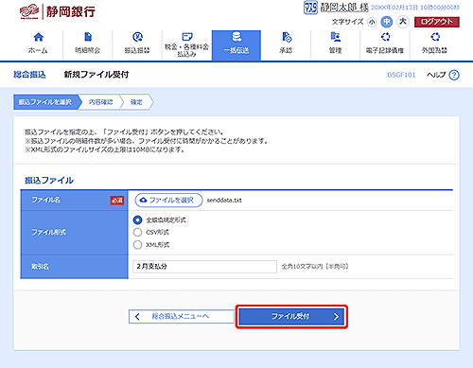This screenshot has height=368, width=473.
Task: Click the 内容確認 step
Action: [x=100, y=102]
